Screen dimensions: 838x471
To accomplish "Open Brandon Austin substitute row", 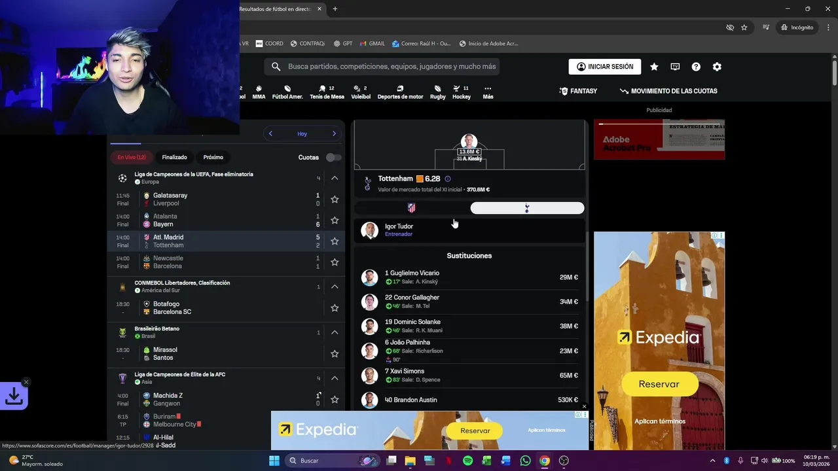I will [x=469, y=400].
